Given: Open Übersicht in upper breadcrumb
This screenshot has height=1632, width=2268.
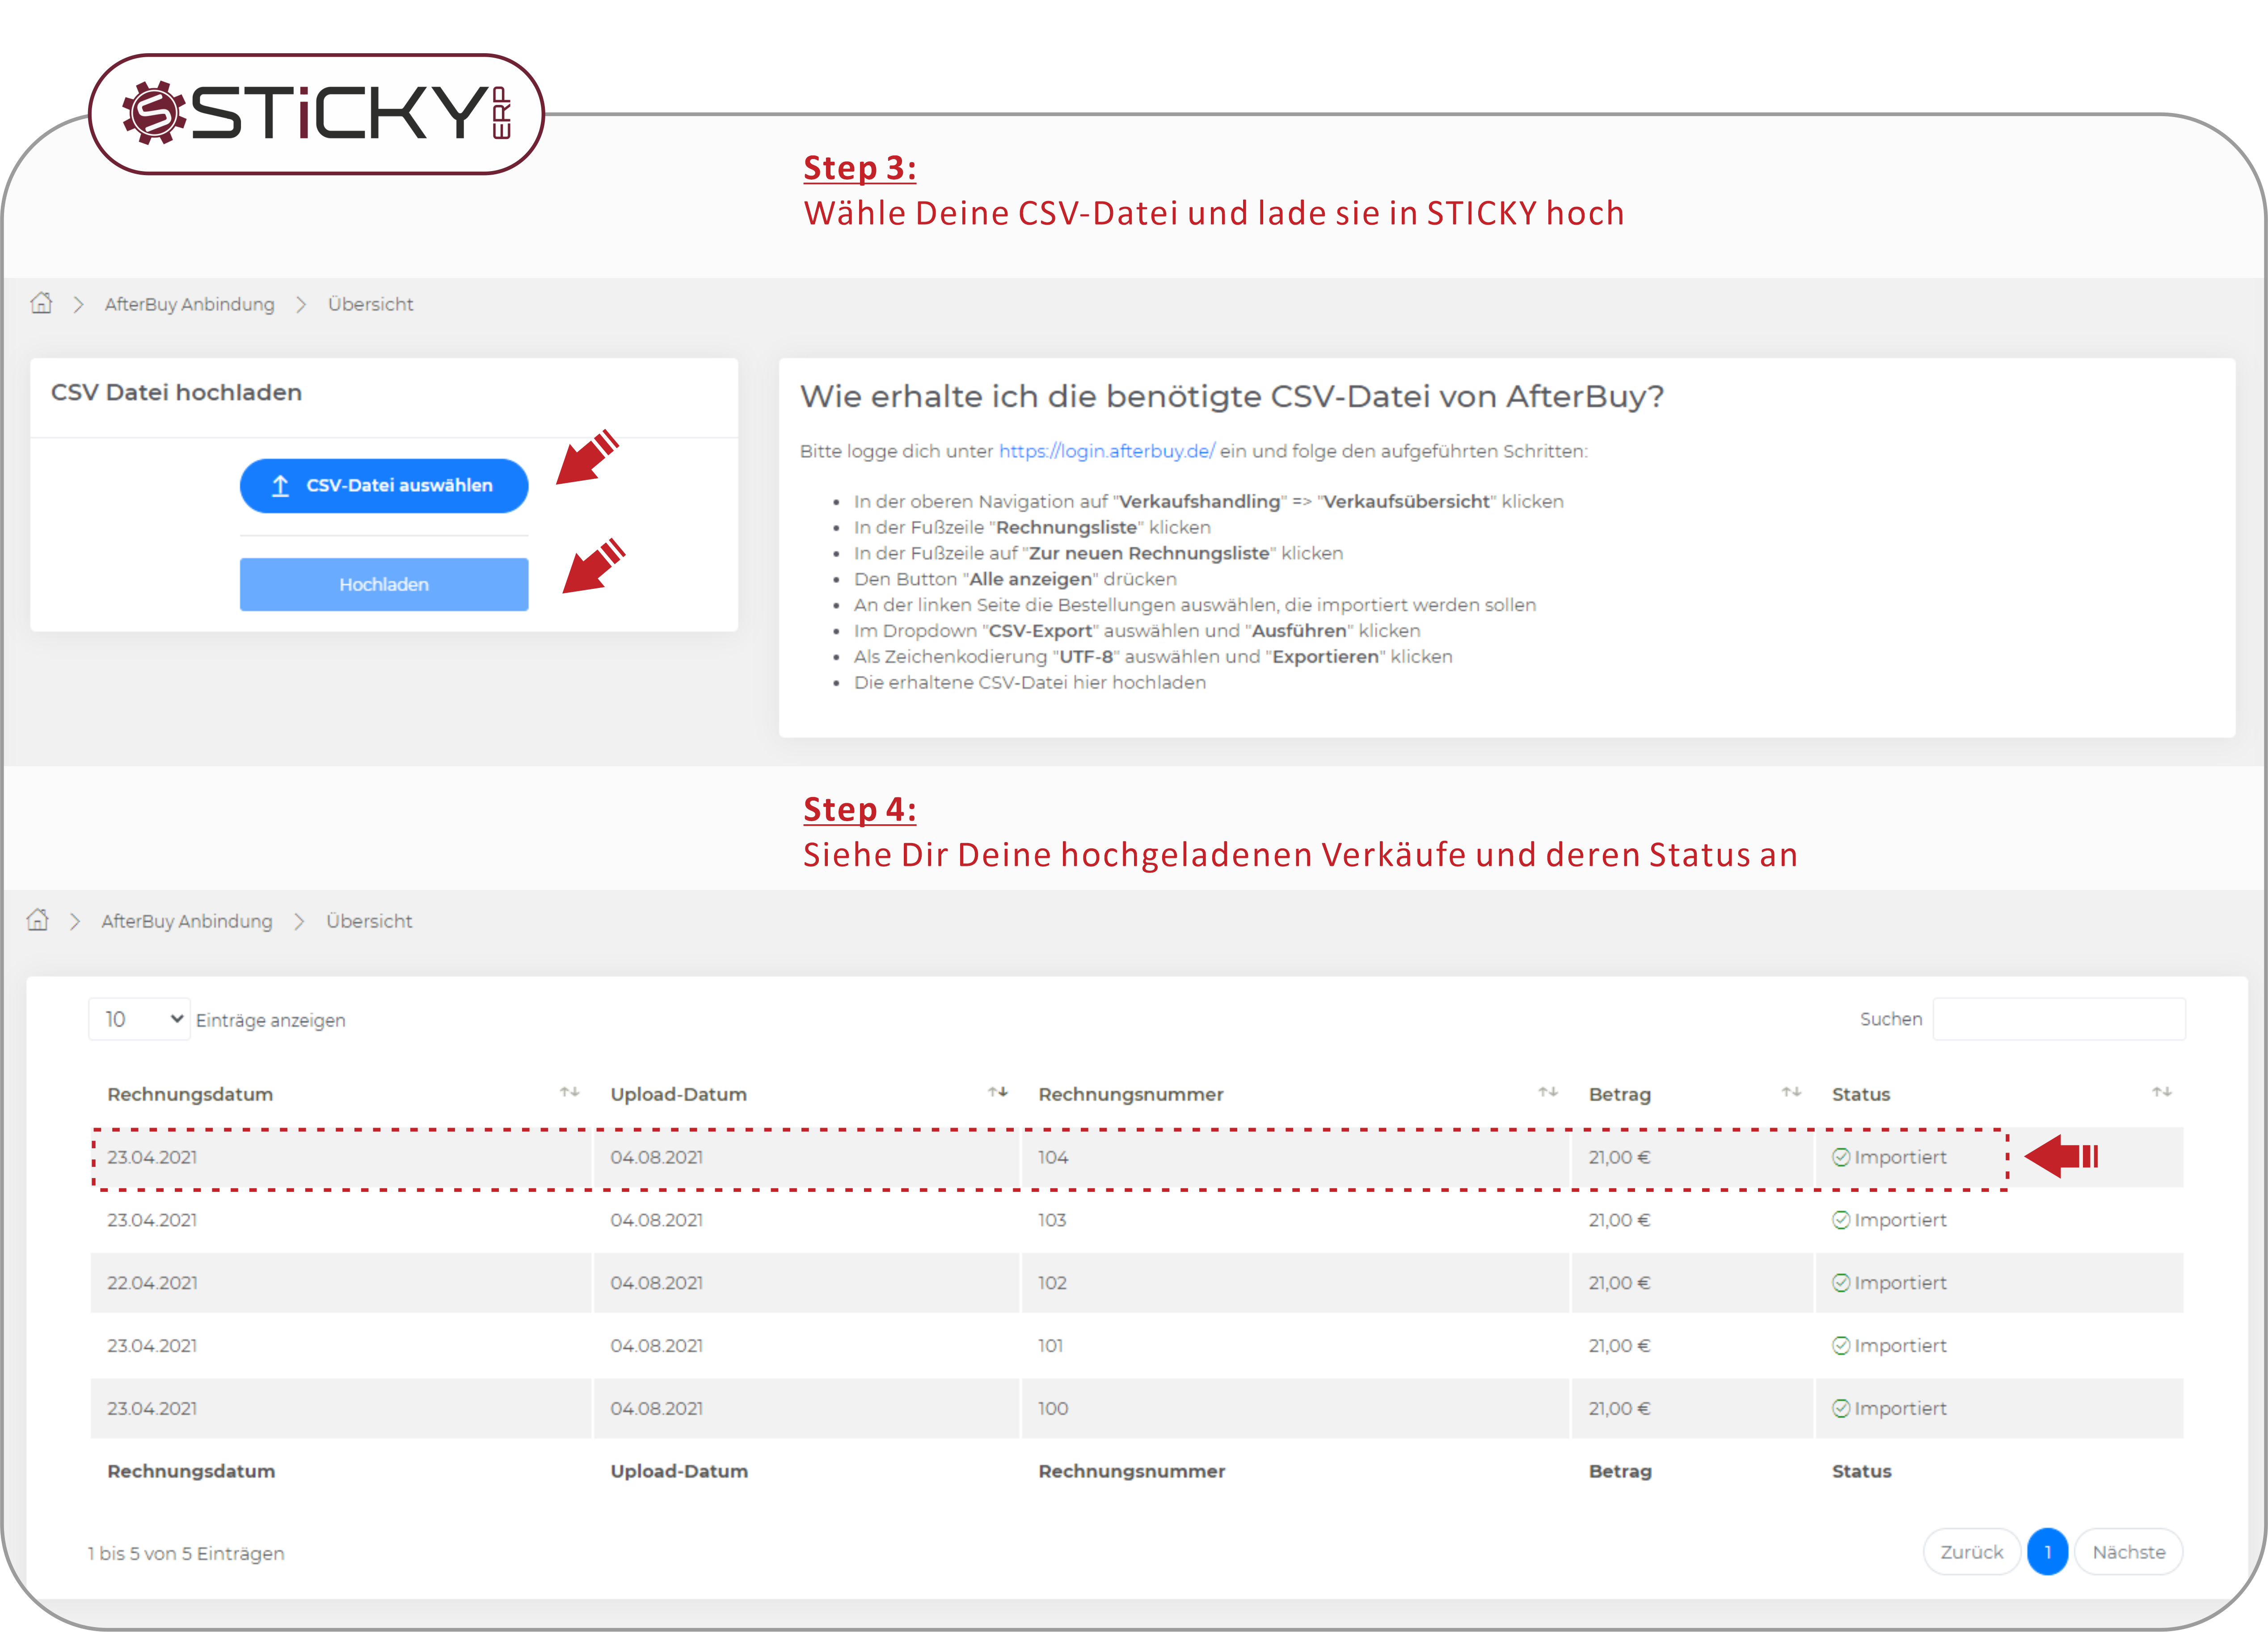Looking at the screenshot, I should [371, 305].
